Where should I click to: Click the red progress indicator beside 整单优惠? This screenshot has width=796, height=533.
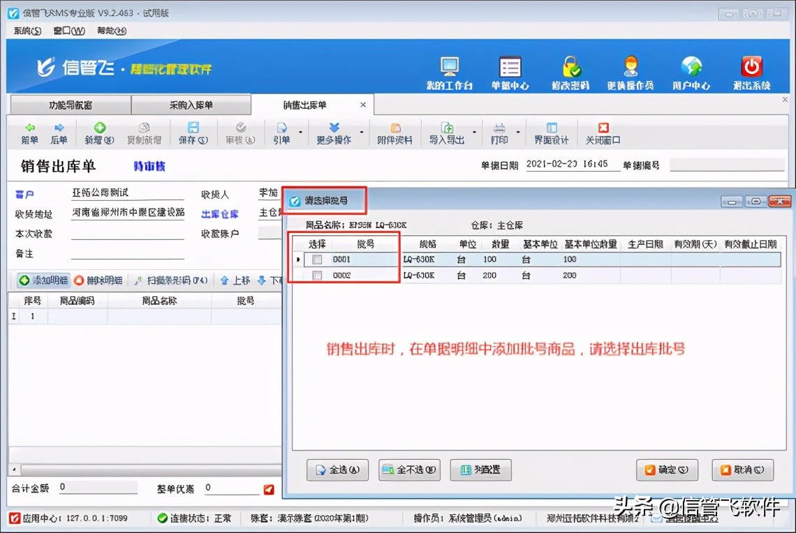point(269,490)
